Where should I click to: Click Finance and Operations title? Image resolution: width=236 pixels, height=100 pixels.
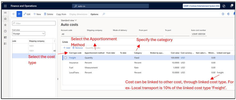click(24, 6)
